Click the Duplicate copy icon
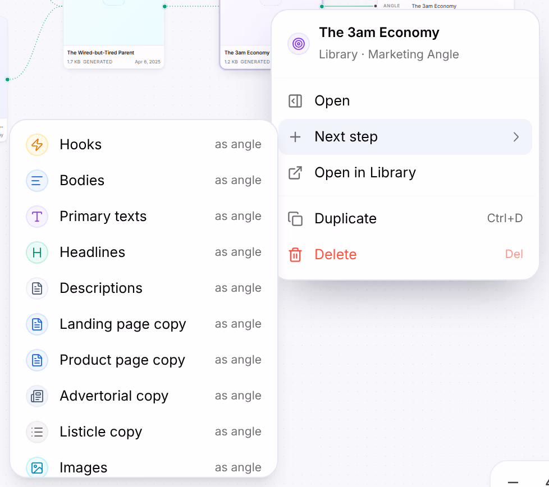This screenshot has width=549, height=487. 295,219
